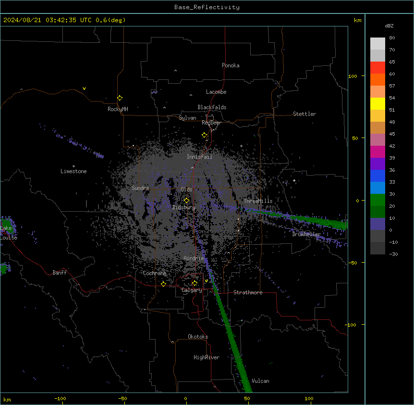Screen dimensions: 414x405
Task: Select the white asterisk east of Innisfail
Action: (x=241, y=146)
